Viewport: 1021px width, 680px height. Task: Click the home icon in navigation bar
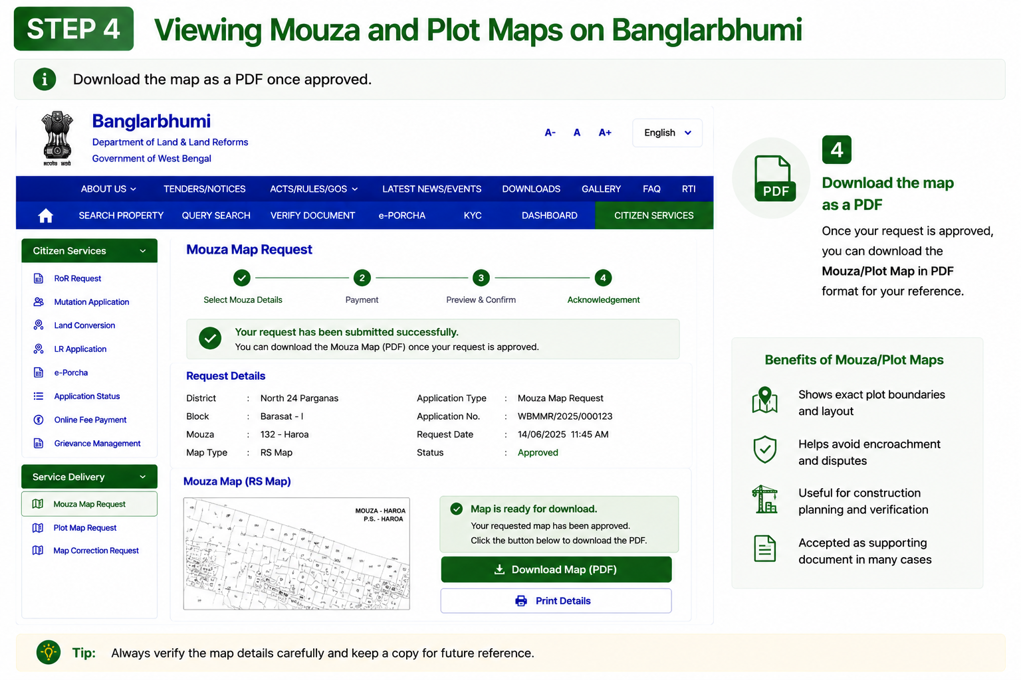46,215
